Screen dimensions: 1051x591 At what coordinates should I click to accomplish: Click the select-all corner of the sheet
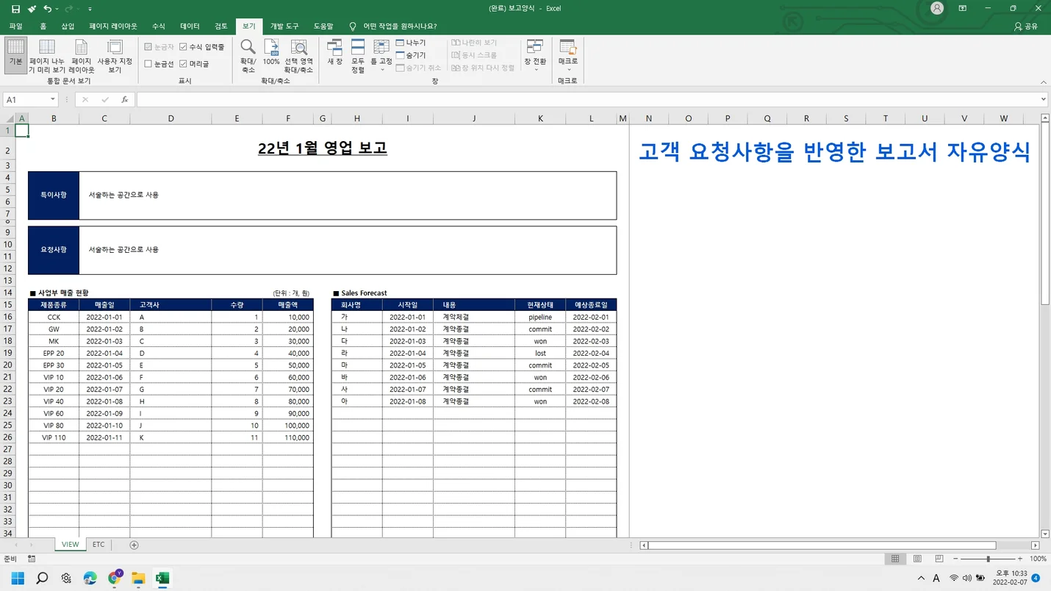pos(10,118)
